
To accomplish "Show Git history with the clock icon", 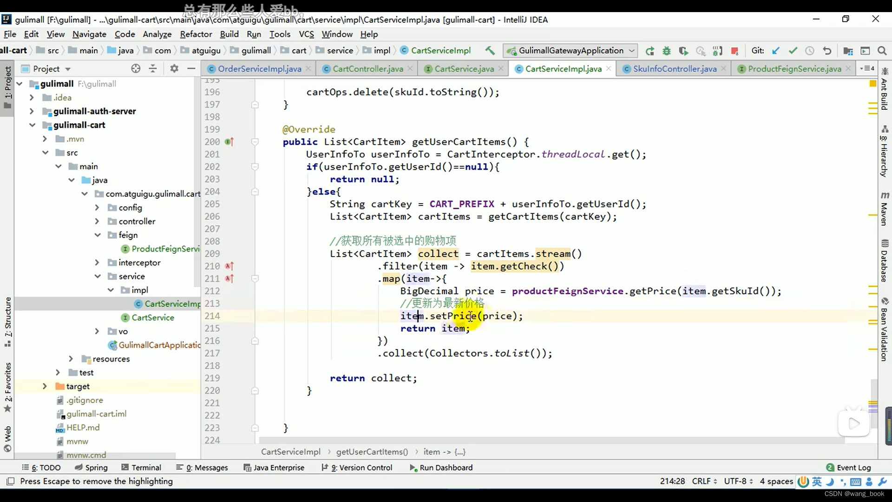I will click(810, 51).
